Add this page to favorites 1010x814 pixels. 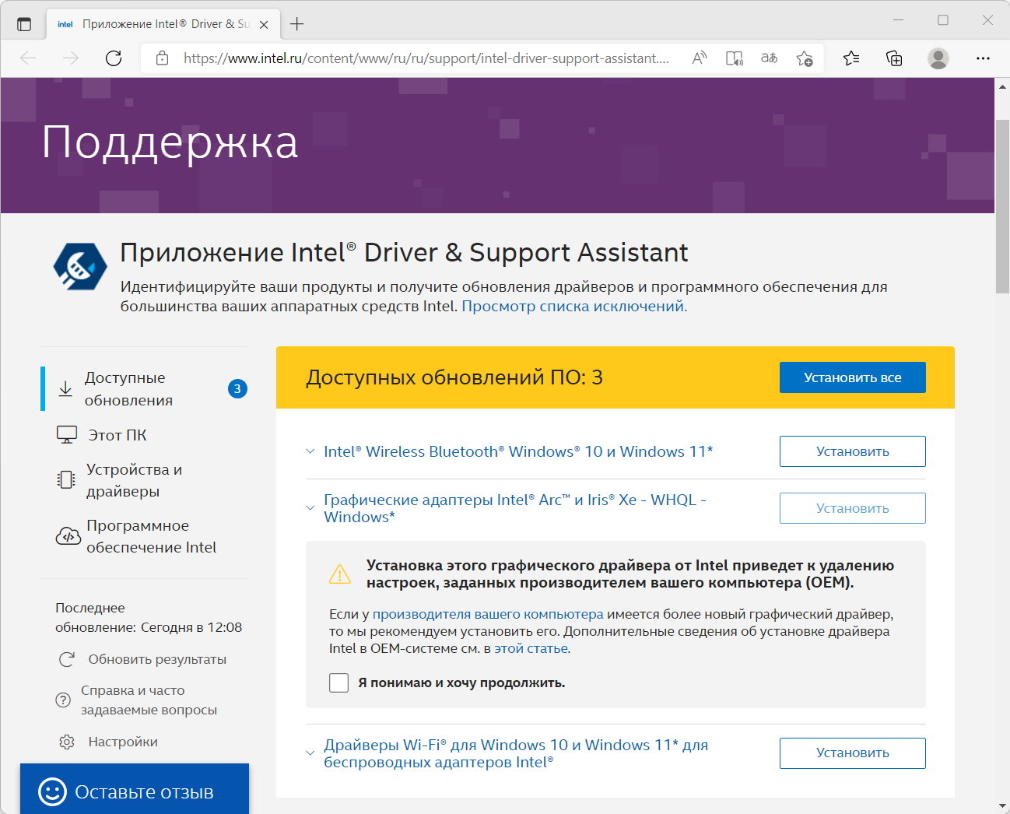[805, 58]
